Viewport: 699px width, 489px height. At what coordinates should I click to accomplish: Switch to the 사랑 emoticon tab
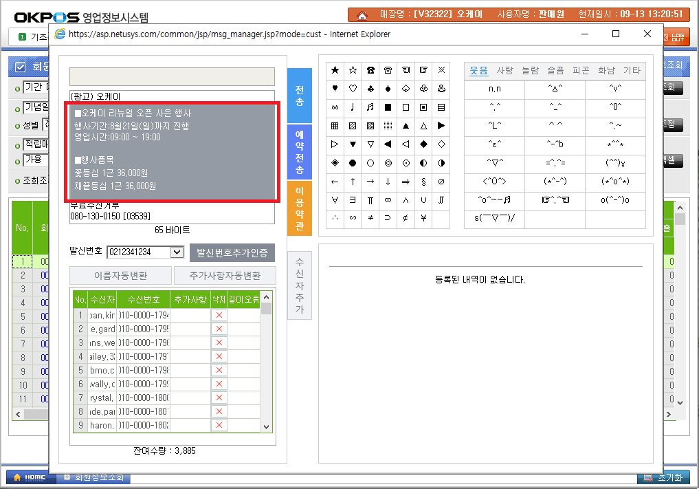[x=504, y=71]
